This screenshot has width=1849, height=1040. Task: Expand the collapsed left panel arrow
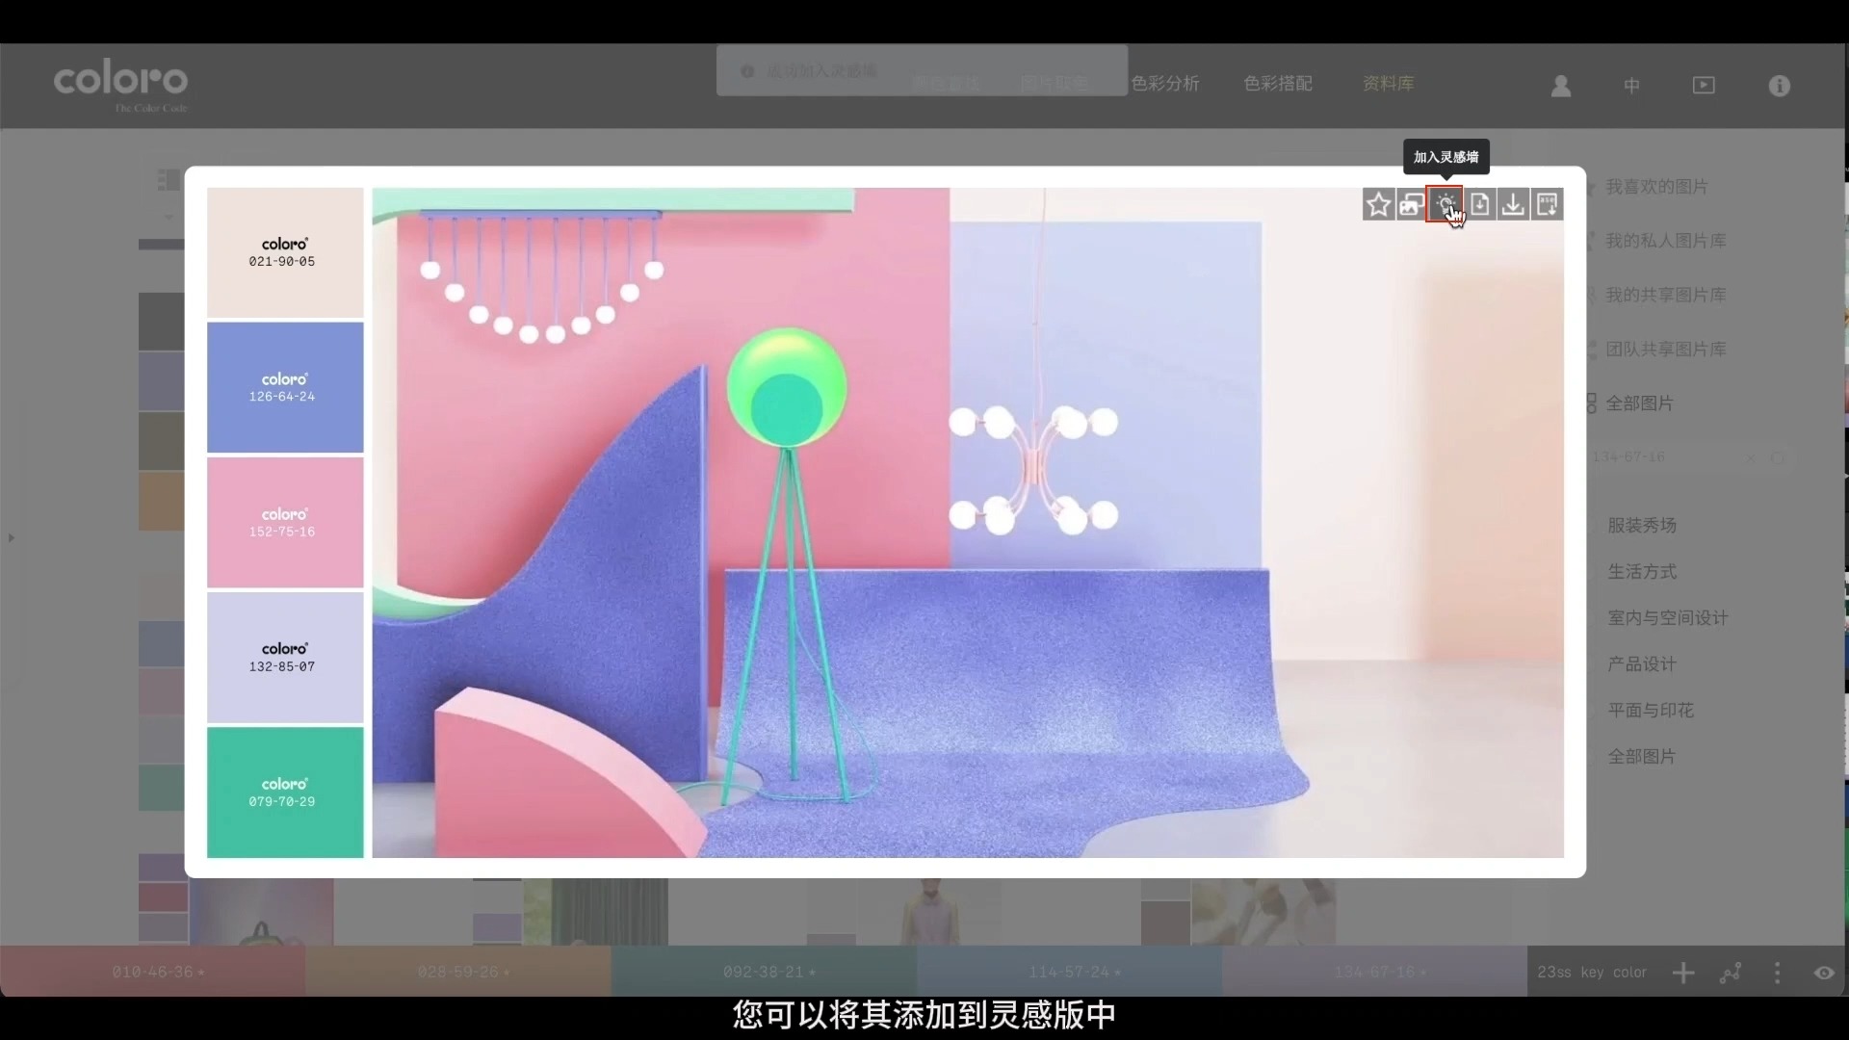click(11, 538)
